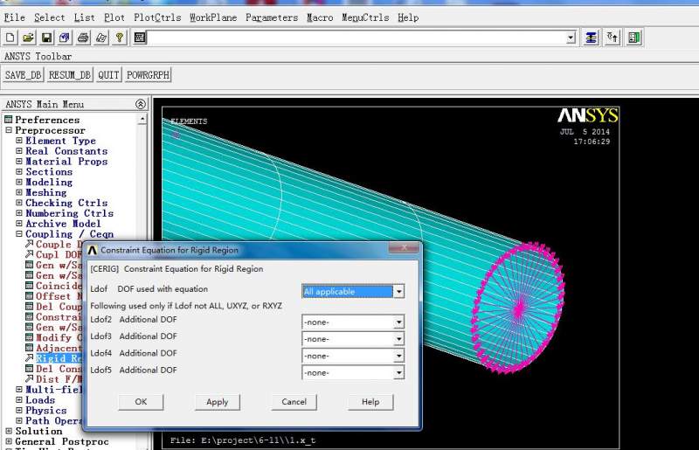
Task: Click the SAVE_DB toolbar button
Action: pos(24,75)
